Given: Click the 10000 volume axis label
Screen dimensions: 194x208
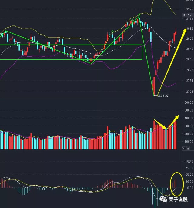Looking at the screenshot, I should pos(189,142).
